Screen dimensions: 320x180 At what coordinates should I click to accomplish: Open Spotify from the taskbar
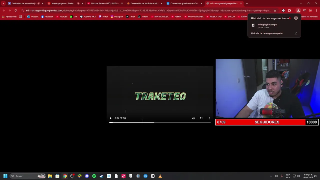coord(94,176)
